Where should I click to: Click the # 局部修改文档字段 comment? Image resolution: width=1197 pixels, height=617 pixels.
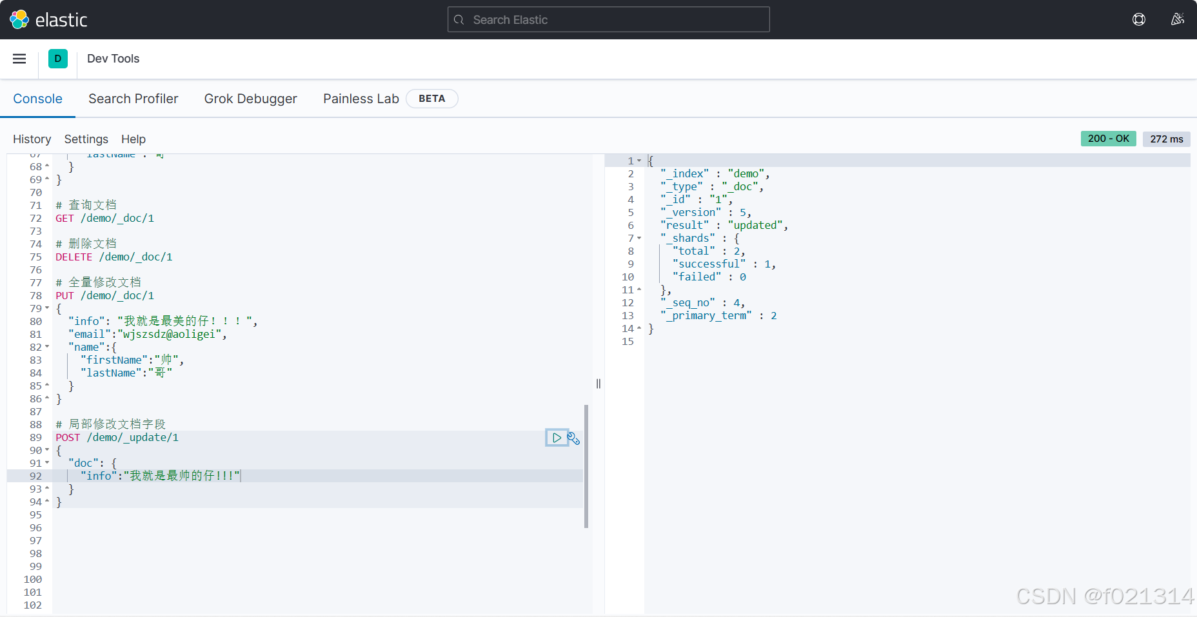111,424
